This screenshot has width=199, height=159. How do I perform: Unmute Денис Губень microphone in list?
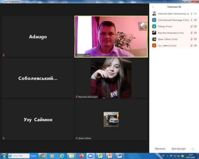[x=192, y=39]
